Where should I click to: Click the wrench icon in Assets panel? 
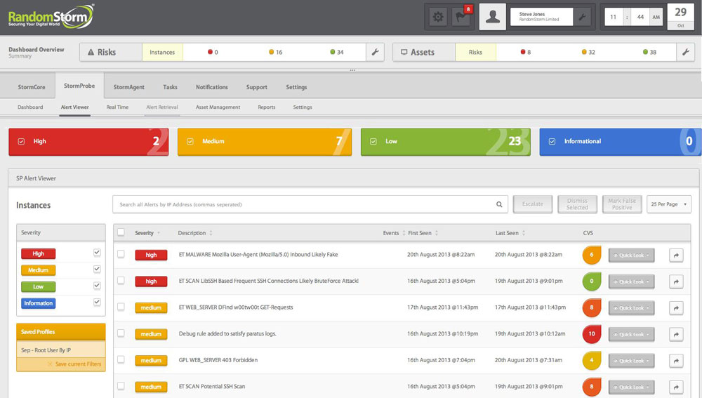pyautogui.click(x=686, y=52)
